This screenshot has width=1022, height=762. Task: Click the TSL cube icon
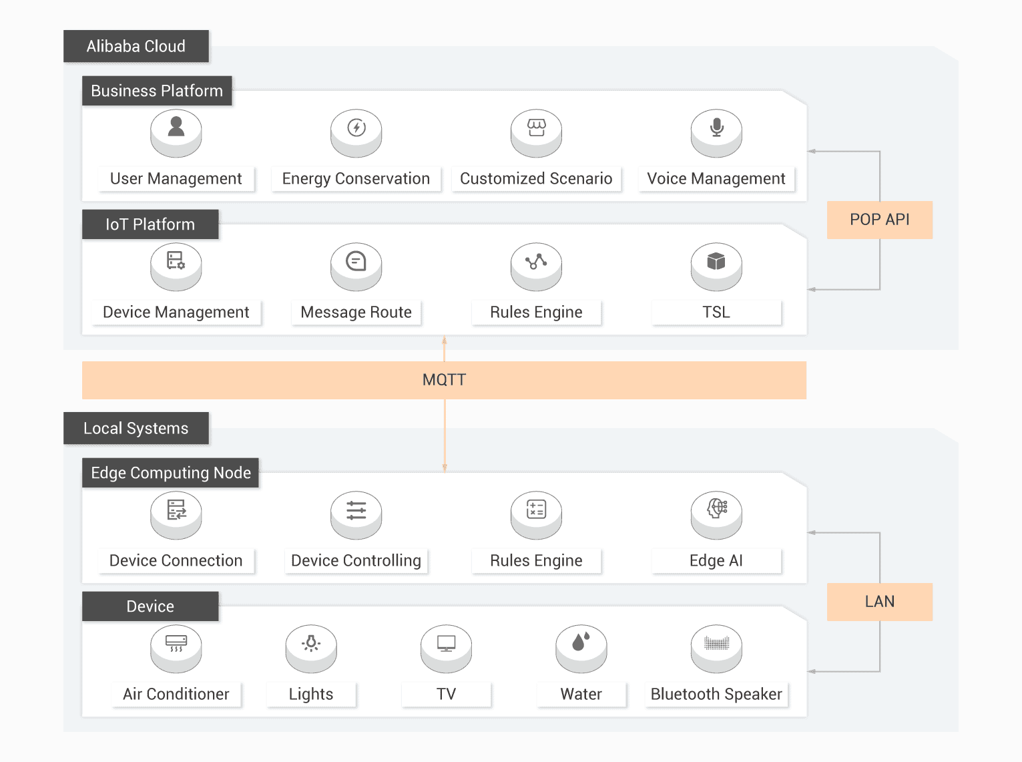716,262
